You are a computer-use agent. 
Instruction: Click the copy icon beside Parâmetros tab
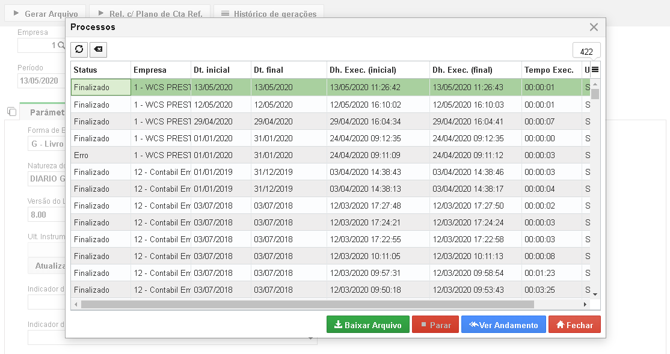pos(12,112)
